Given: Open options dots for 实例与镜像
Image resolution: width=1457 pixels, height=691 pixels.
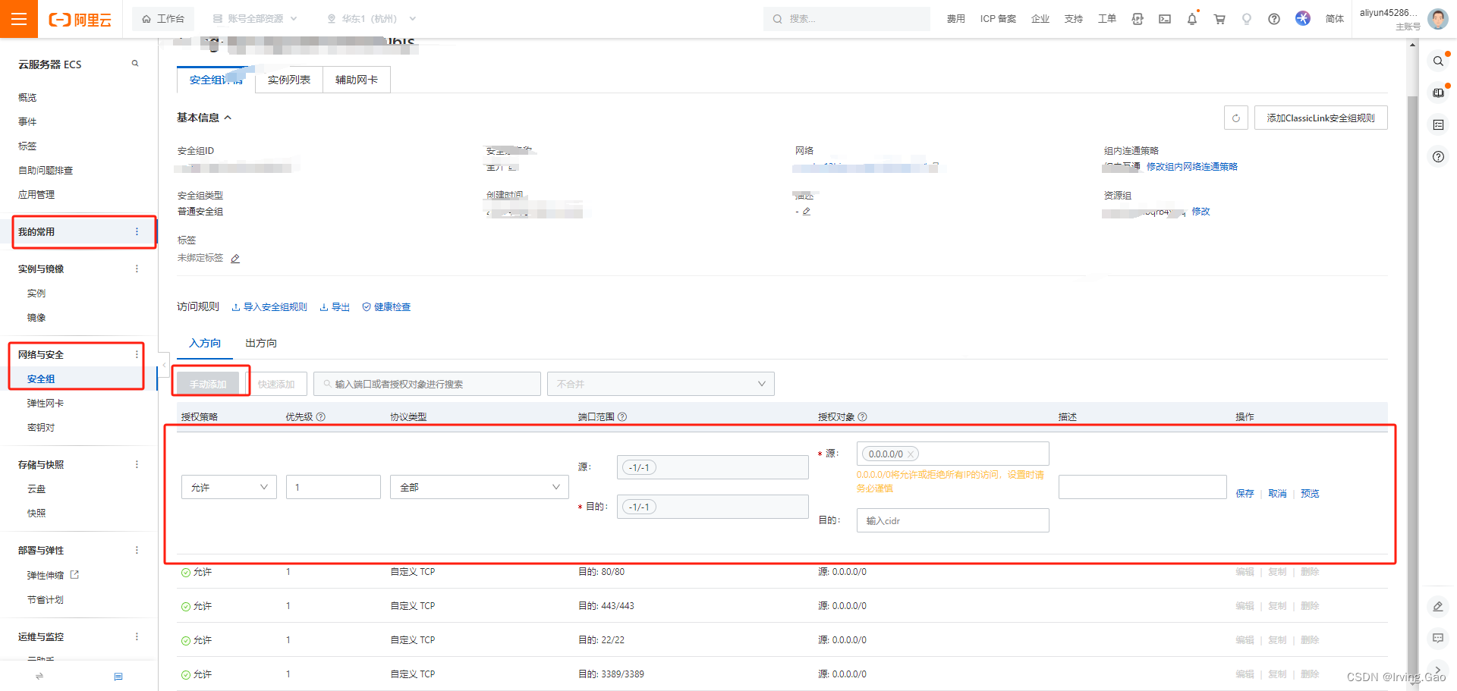Looking at the screenshot, I should coord(137,269).
